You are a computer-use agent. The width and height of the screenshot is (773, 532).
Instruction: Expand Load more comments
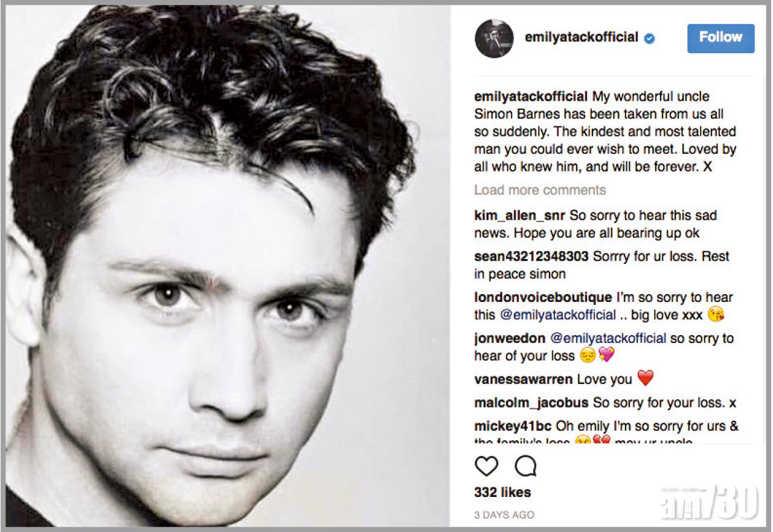[539, 190]
